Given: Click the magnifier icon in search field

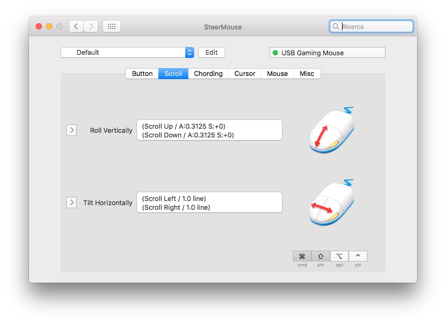Looking at the screenshot, I should click(336, 26).
